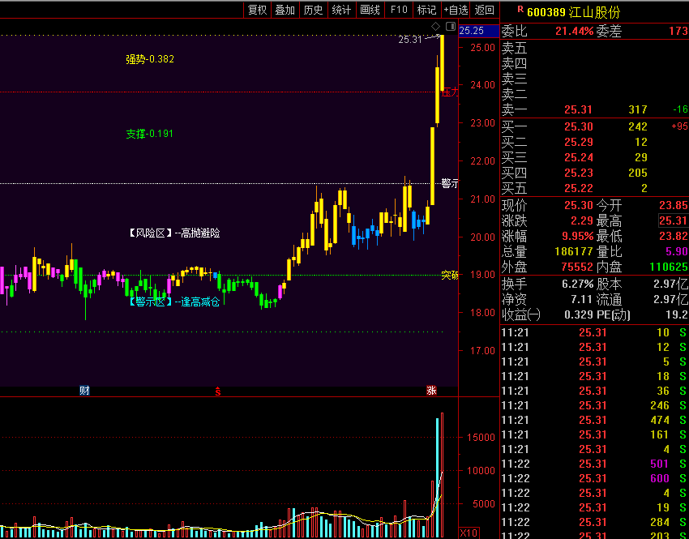Click the 警示 white line label
The image size is (689, 539).
[450, 184]
